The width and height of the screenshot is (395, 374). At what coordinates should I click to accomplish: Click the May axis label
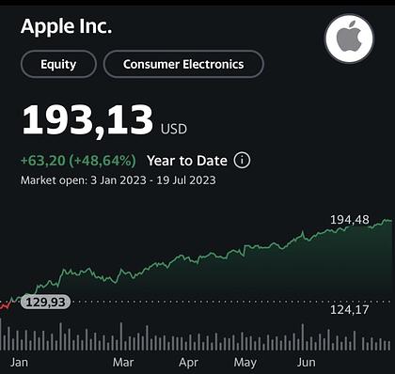(245, 363)
